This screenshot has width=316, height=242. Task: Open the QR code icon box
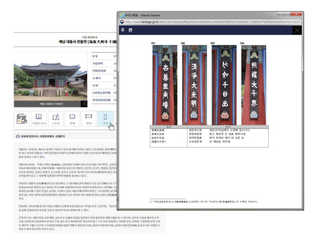pyautogui.click(x=22, y=118)
